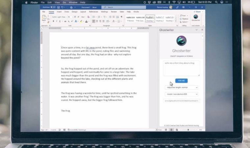250x148 pixels.
Task: Click the Save icon in title bar
Action: click(x=59, y=7)
